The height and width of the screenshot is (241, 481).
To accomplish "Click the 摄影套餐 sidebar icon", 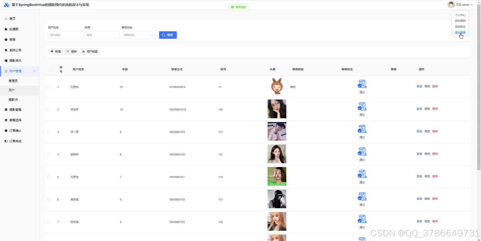I will click(6, 110).
